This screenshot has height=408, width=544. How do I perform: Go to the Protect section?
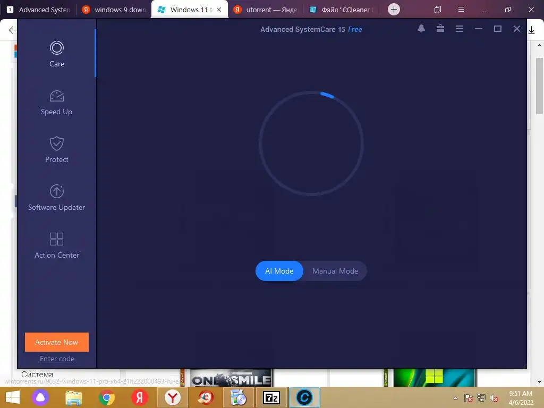[56, 150]
